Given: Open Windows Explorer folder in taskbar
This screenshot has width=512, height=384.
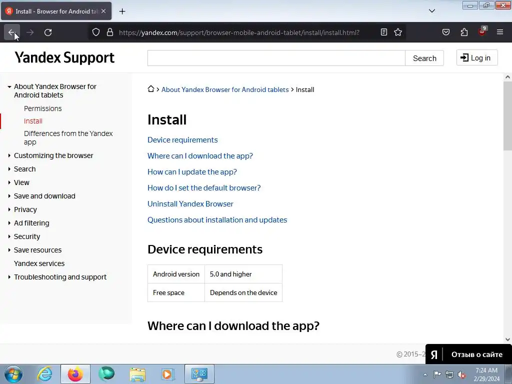Looking at the screenshot, I should tap(137, 374).
